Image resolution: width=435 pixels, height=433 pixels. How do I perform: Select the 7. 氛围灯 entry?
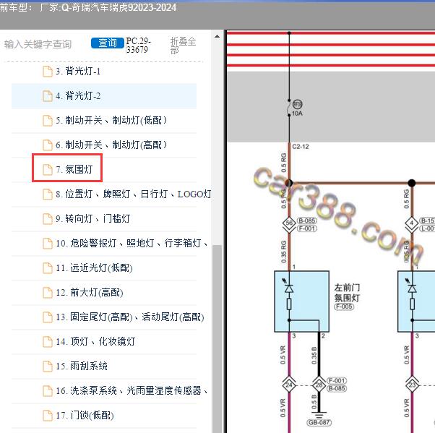click(74, 169)
